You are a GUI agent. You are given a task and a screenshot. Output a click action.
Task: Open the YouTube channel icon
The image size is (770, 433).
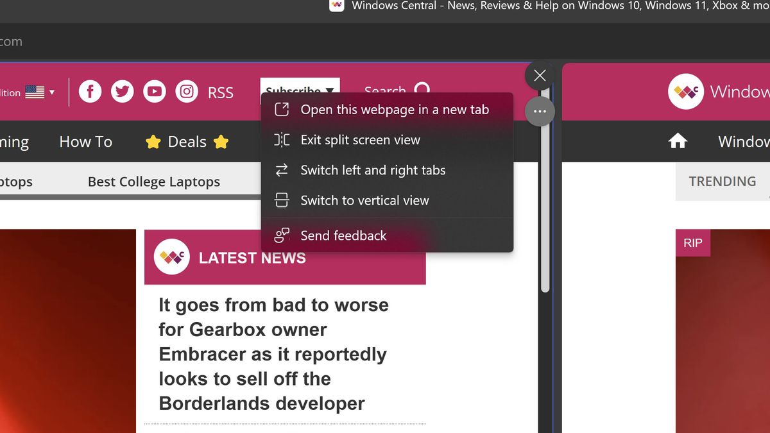(x=154, y=91)
